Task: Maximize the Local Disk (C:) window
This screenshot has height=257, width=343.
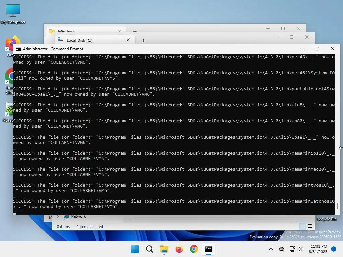Action: [292, 37]
